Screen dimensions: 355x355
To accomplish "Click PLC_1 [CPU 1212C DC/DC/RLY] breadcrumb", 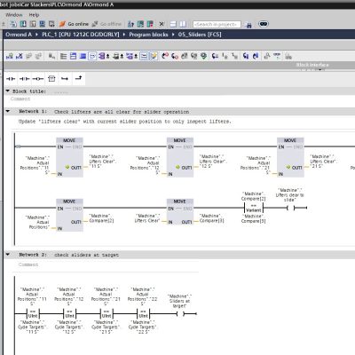I will [x=81, y=35].
